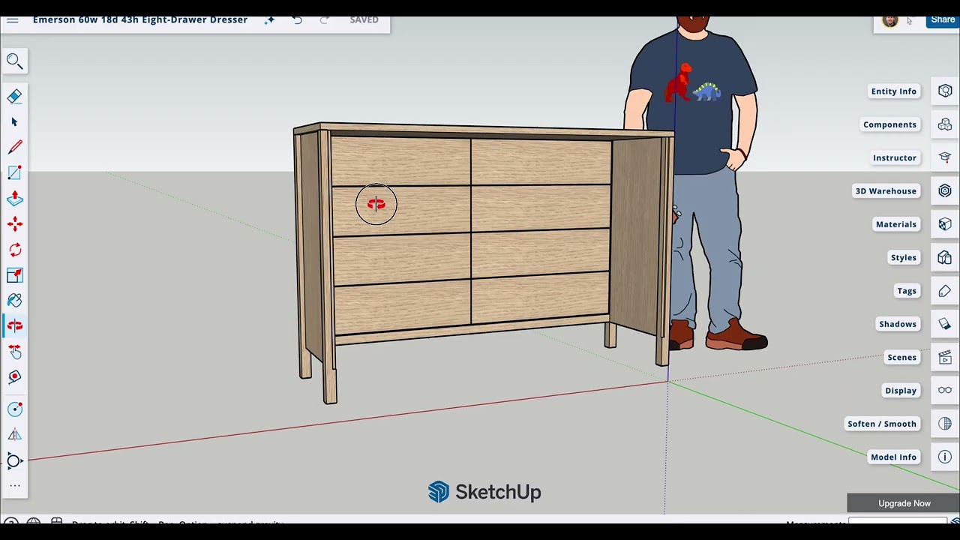
Task: Open the Model Info panel icon
Action: tap(944, 457)
